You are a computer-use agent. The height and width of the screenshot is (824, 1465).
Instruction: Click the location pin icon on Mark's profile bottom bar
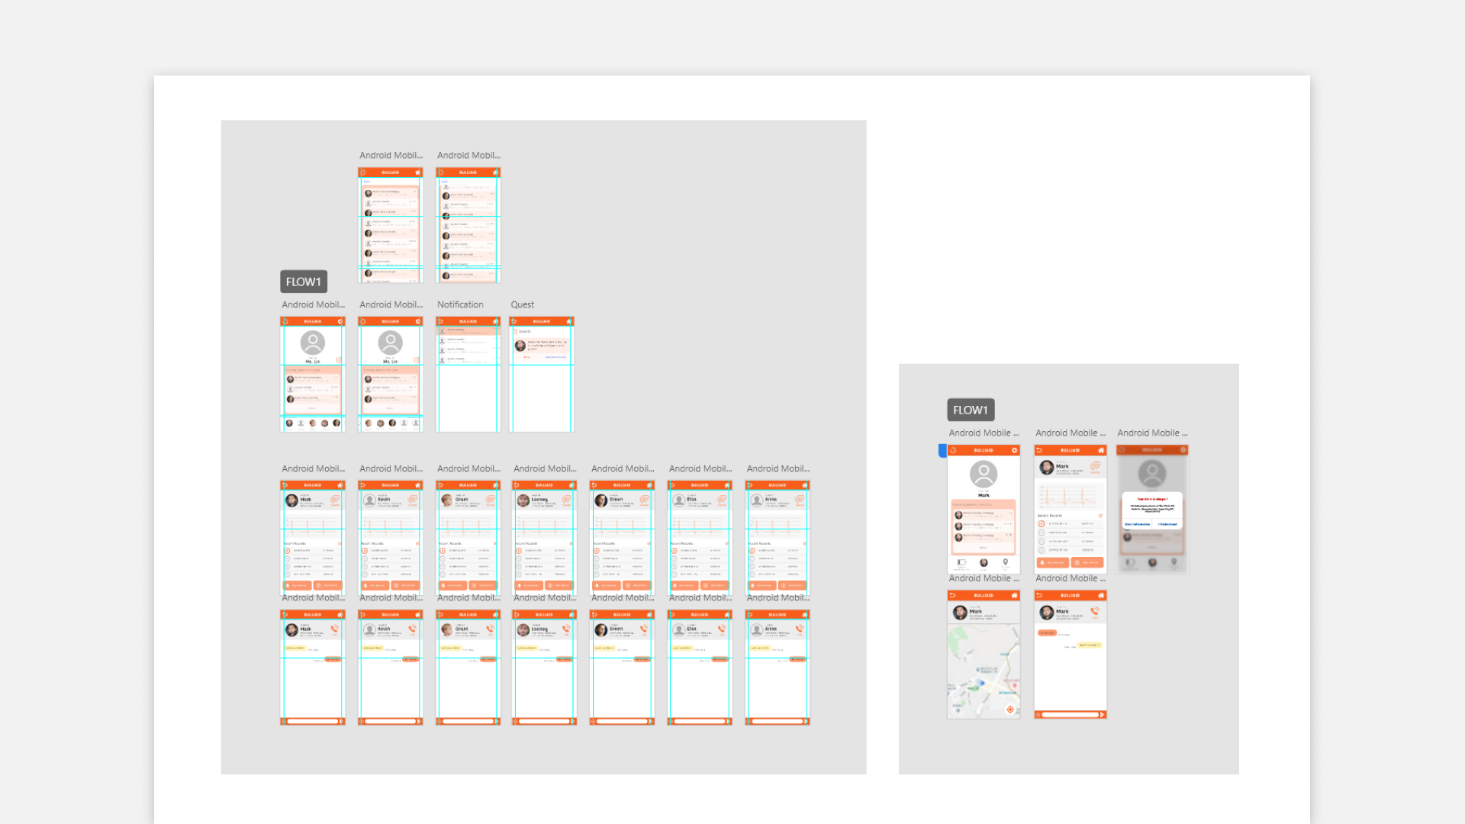pos(1006,562)
